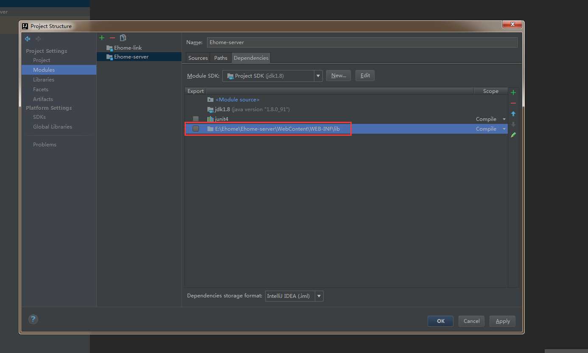Open Problems section
Image resolution: width=588 pixels, height=353 pixels.
point(45,145)
